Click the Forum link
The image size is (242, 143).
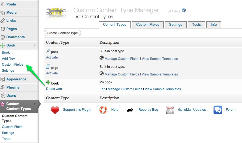(x=230, y=110)
